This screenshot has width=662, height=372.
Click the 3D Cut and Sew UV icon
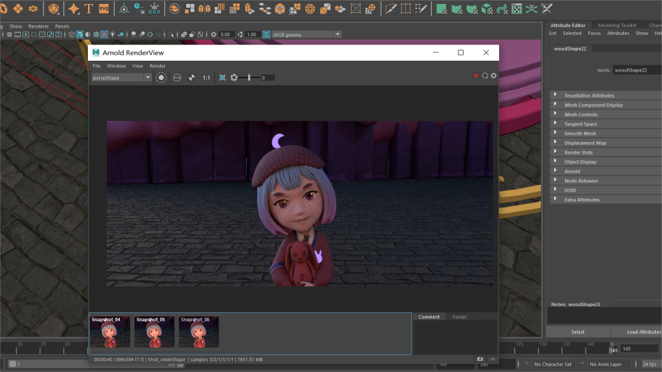547,8
